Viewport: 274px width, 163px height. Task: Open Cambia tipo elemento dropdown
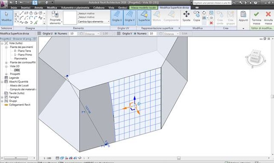(x=93, y=21)
